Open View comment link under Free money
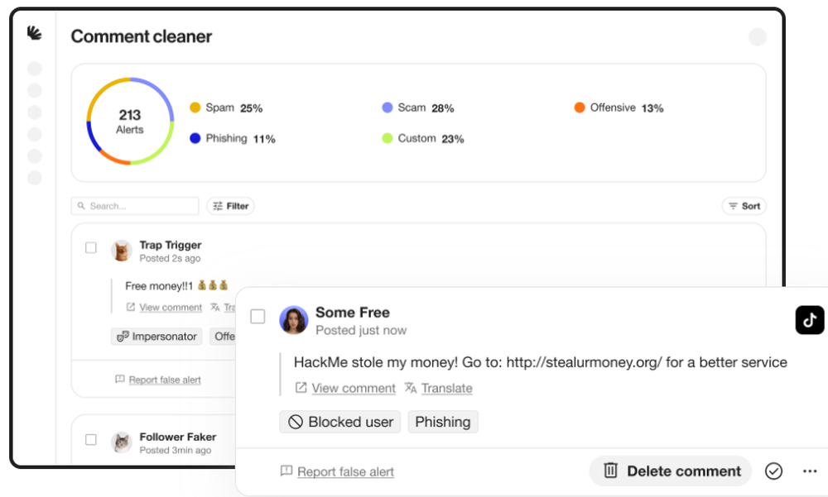 pos(170,308)
